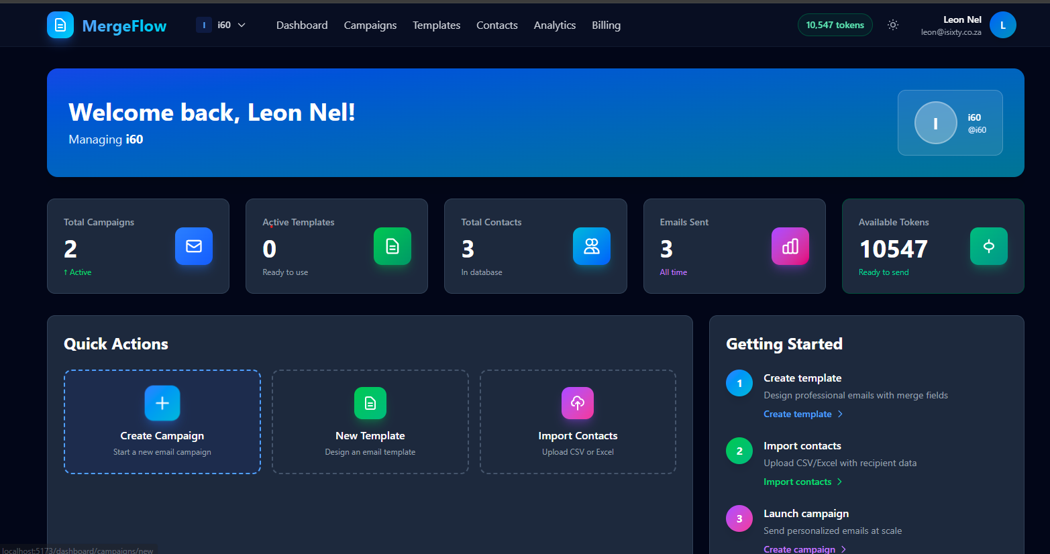This screenshot has width=1050, height=554.
Task: Open the Campaigns menu item
Action: [x=370, y=25]
